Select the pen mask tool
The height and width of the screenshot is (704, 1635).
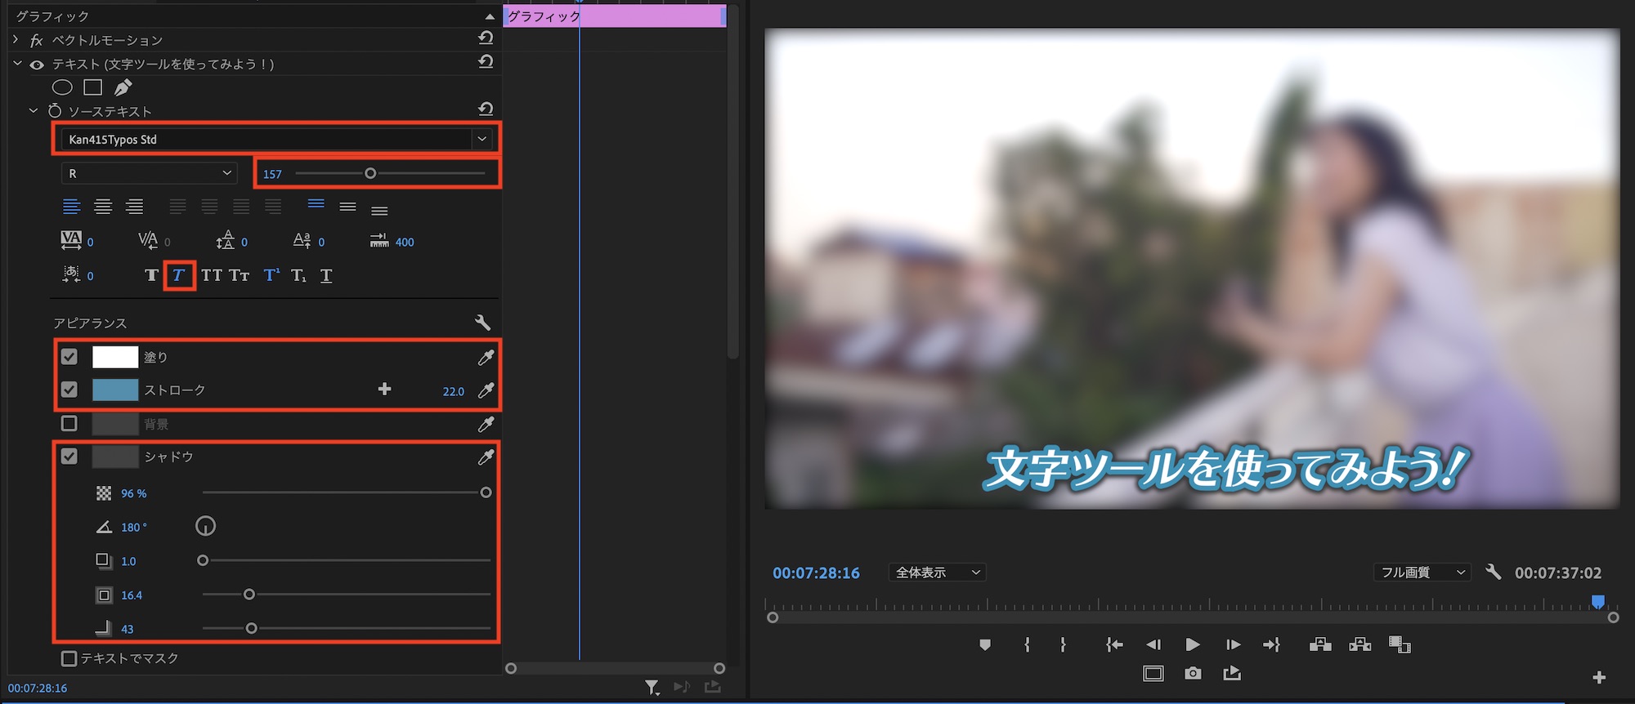(123, 87)
